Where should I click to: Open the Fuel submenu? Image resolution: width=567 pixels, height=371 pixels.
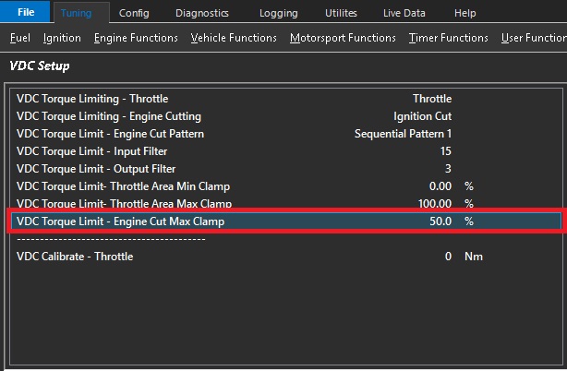(20, 38)
